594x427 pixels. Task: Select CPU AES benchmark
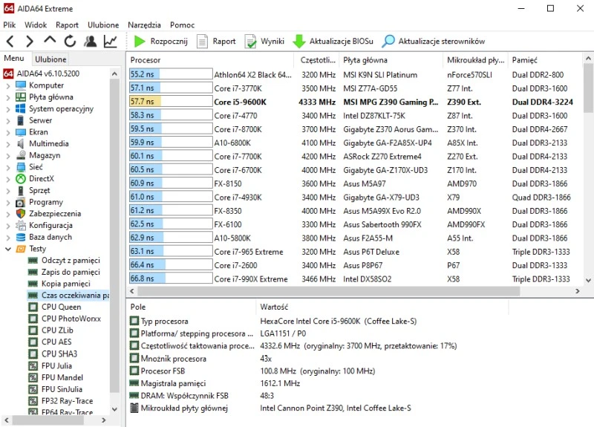click(x=56, y=342)
